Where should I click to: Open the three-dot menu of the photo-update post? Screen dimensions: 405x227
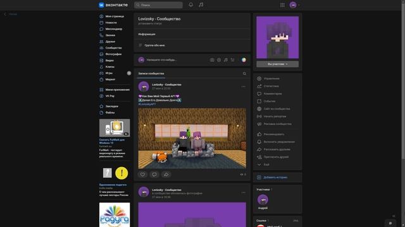[x=243, y=192]
